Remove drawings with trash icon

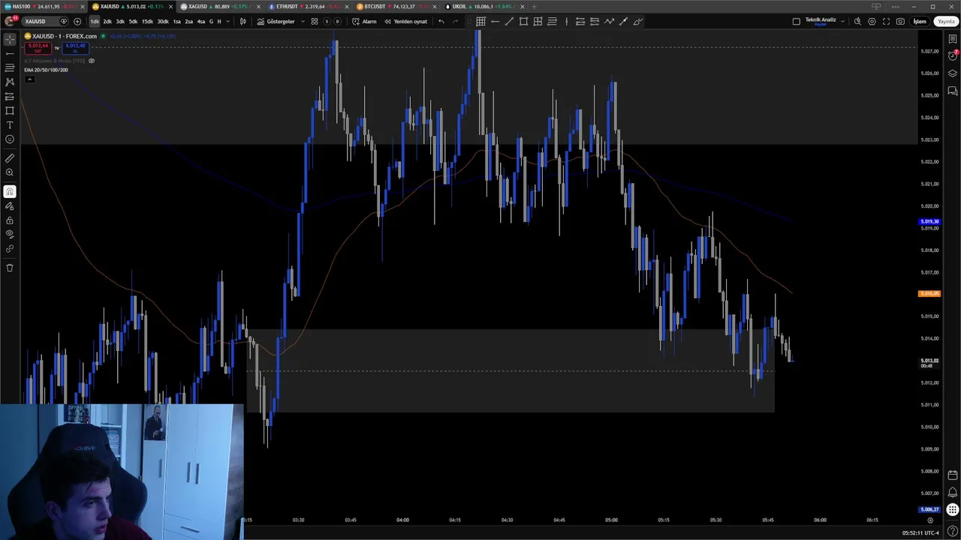10,268
